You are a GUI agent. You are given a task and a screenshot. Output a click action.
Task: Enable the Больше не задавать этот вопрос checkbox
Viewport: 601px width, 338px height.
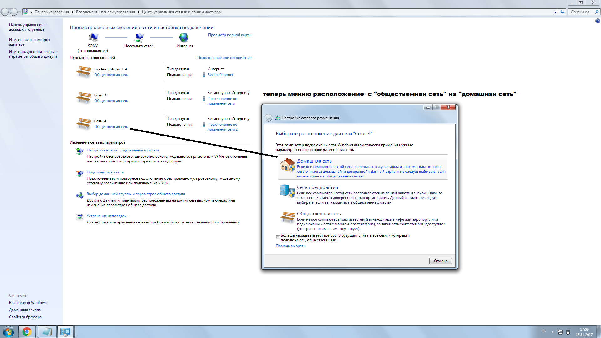click(x=278, y=238)
